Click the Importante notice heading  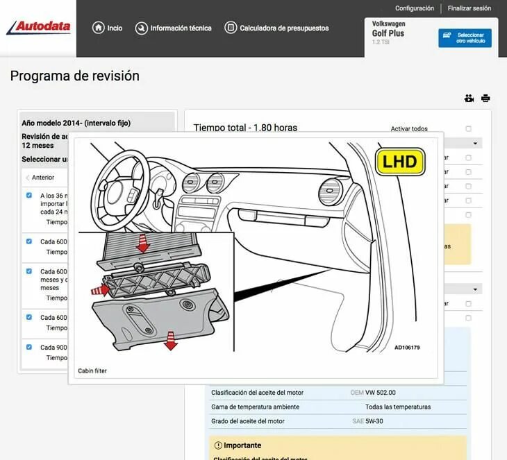point(242,445)
